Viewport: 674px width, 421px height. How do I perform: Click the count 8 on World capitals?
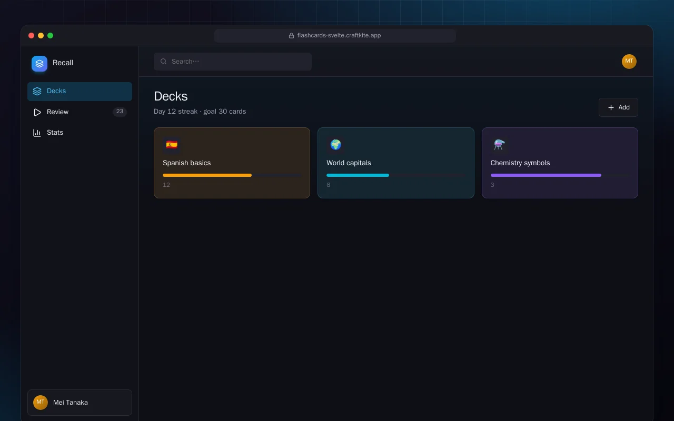point(329,185)
